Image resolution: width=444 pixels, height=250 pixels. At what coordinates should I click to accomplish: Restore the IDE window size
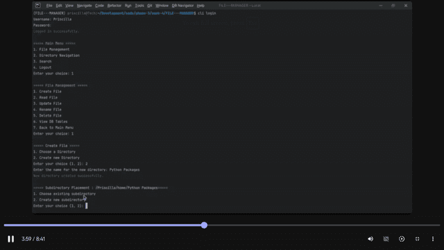393,6
